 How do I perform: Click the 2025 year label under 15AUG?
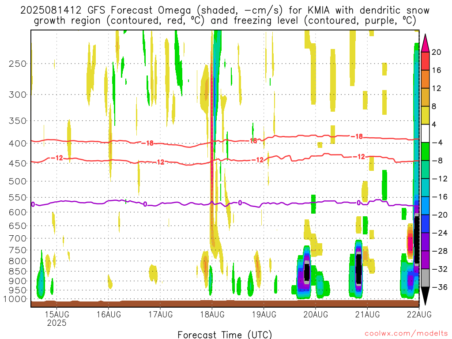coord(57,323)
